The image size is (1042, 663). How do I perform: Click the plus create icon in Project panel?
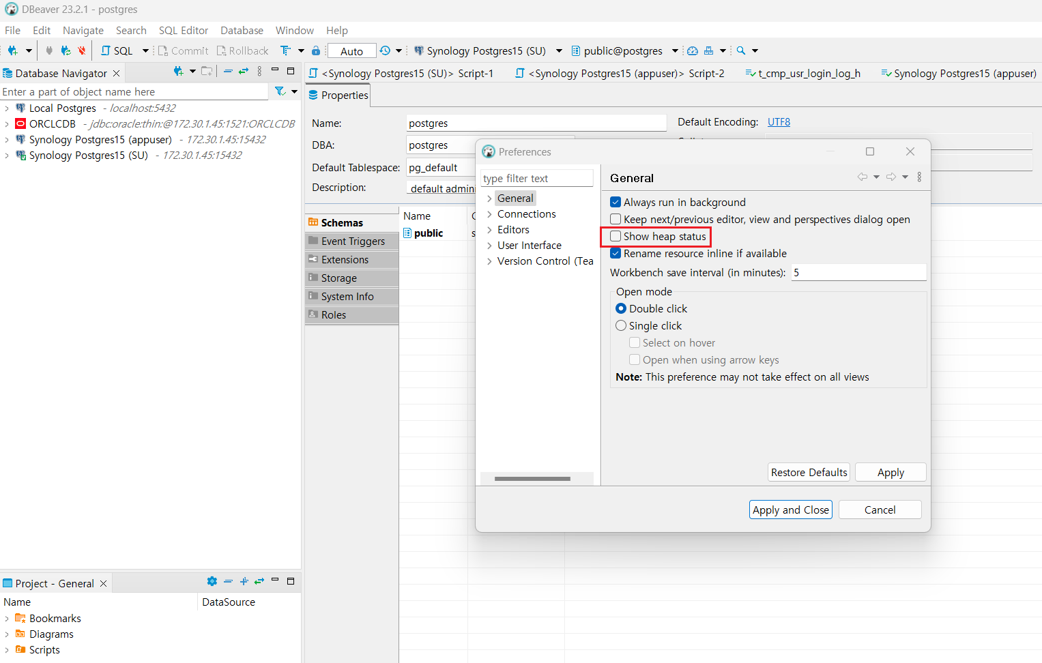[244, 581]
